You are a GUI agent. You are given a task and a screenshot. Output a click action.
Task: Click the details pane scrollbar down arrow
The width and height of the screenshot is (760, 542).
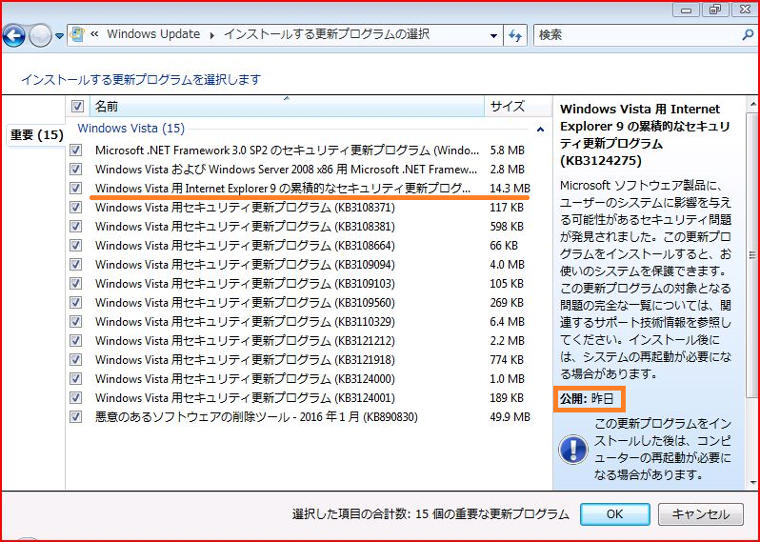coord(752,482)
